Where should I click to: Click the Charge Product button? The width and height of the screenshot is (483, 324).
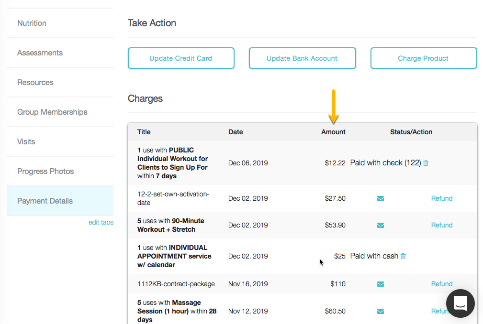point(423,58)
